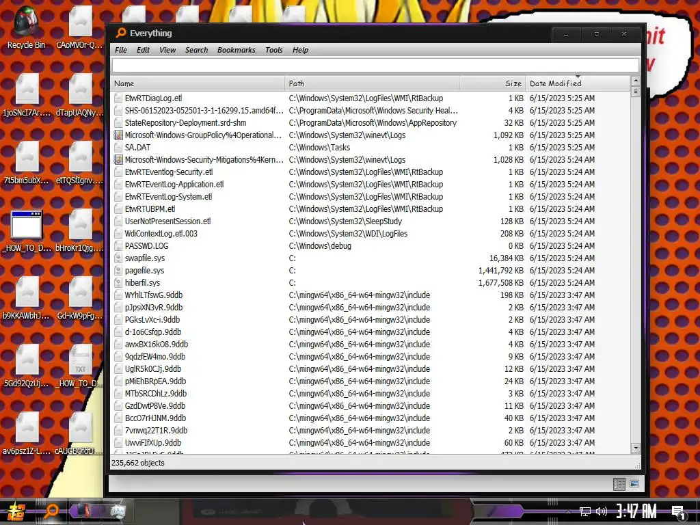700x525 pixels.
Task: Select the WdiContextLog.etl.003 result
Action: tap(371, 234)
